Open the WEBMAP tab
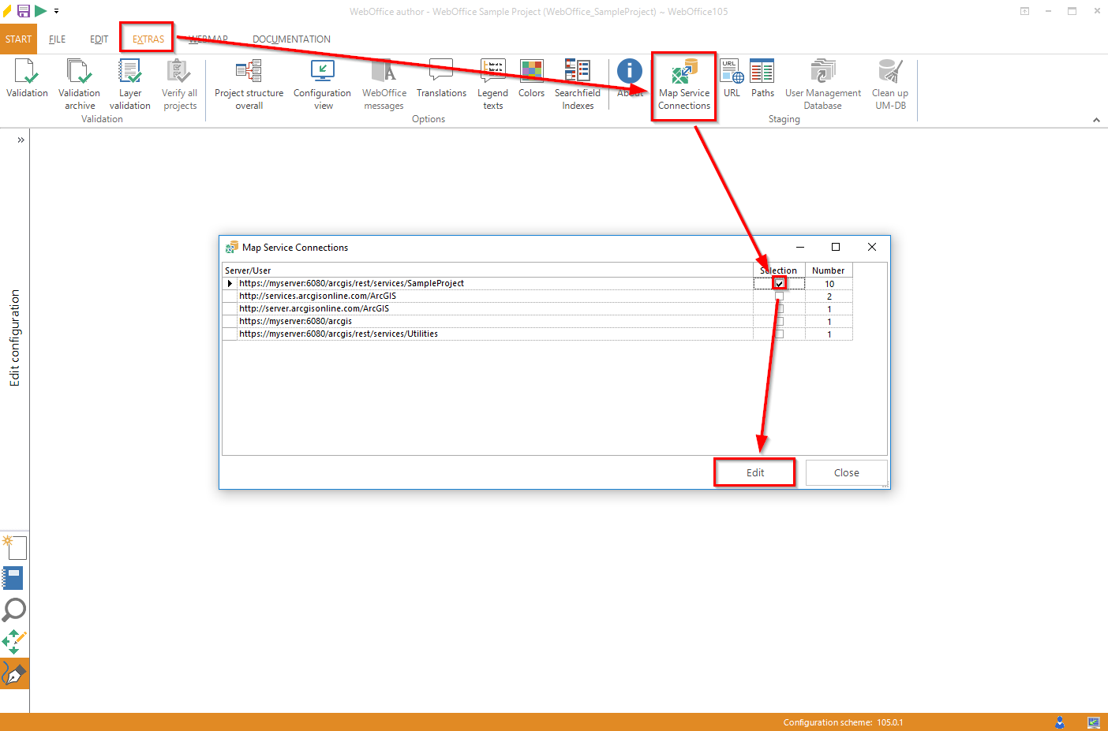Viewport: 1108px width, 731px height. click(208, 39)
